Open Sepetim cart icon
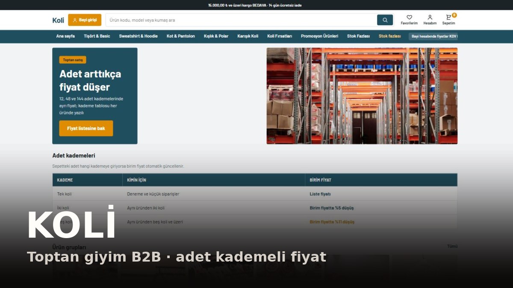Viewport: 513px width, 288px height. point(449,20)
